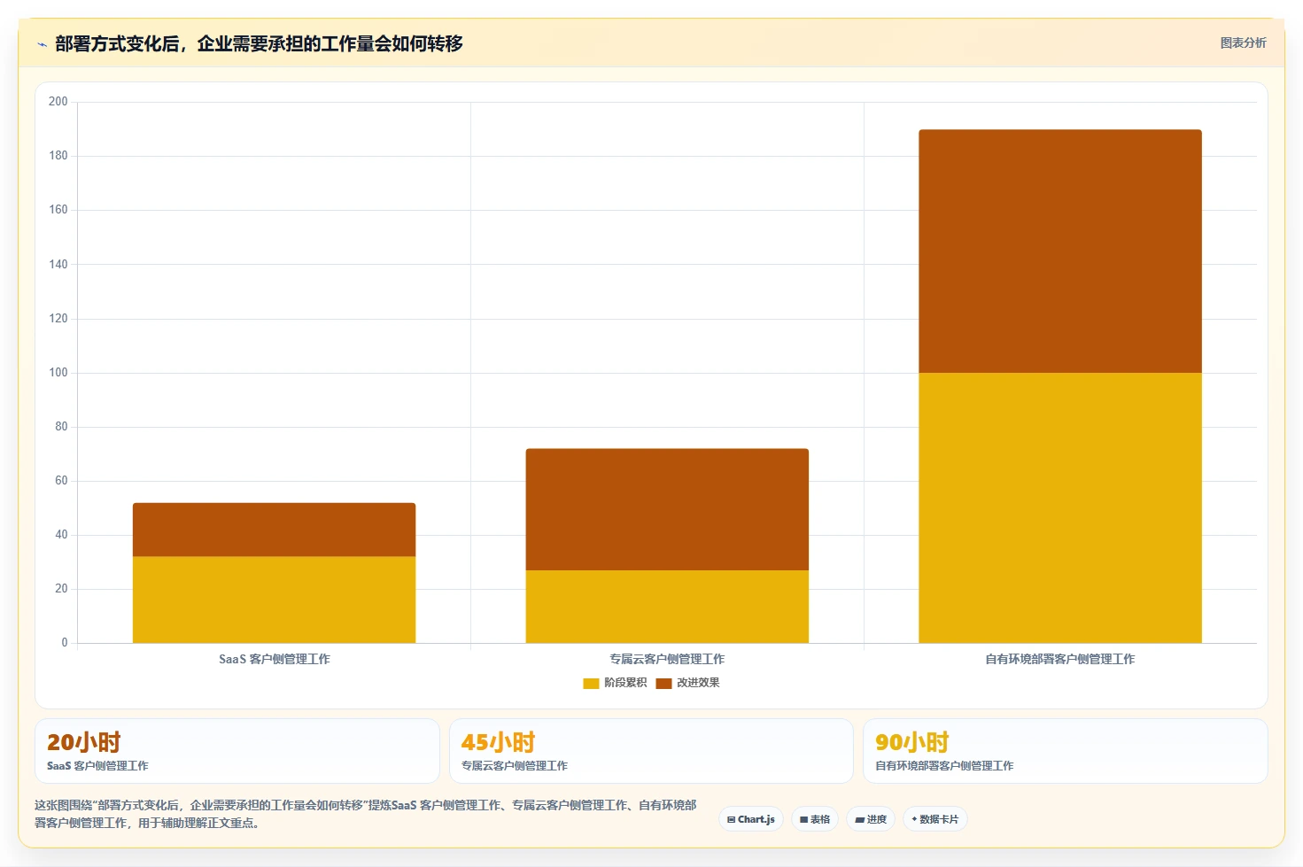Click the Chart.js tag chip

[x=751, y=819]
